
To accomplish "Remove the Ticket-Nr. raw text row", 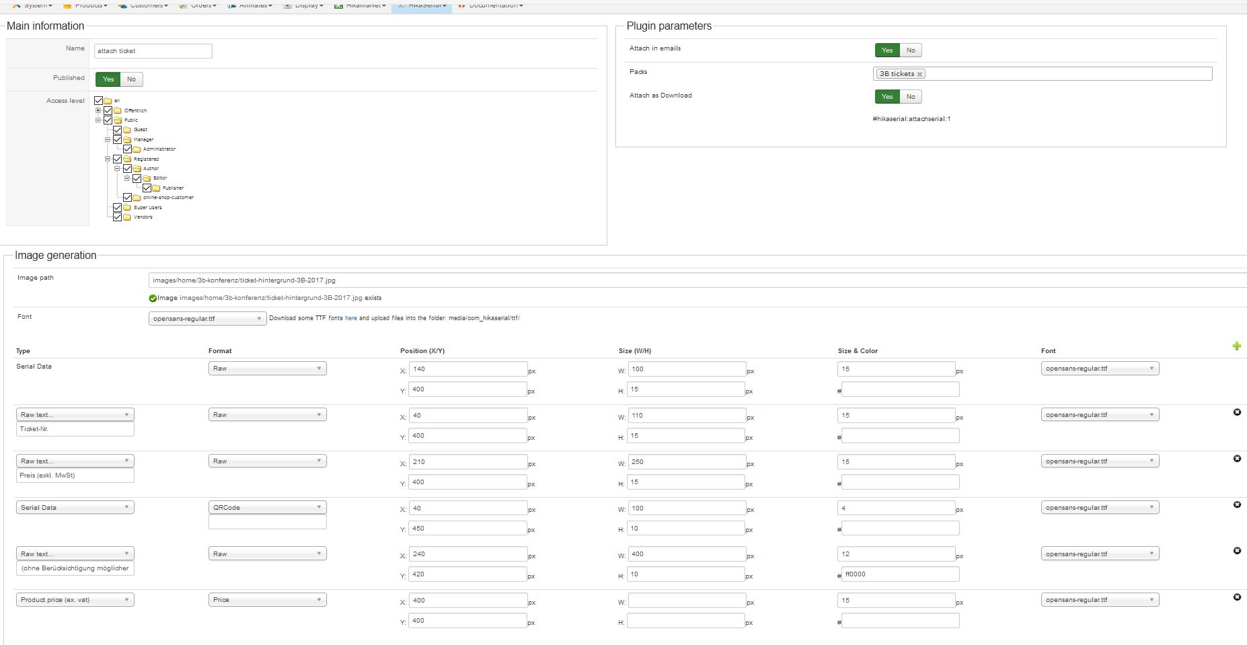I will (1236, 412).
